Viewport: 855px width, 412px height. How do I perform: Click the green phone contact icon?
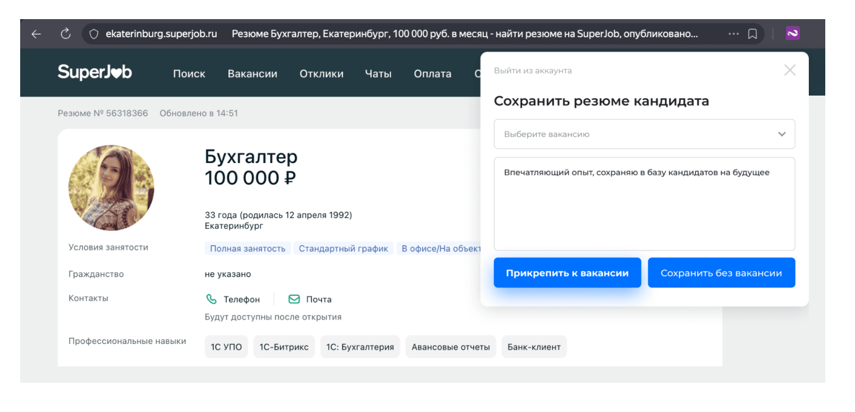211,299
